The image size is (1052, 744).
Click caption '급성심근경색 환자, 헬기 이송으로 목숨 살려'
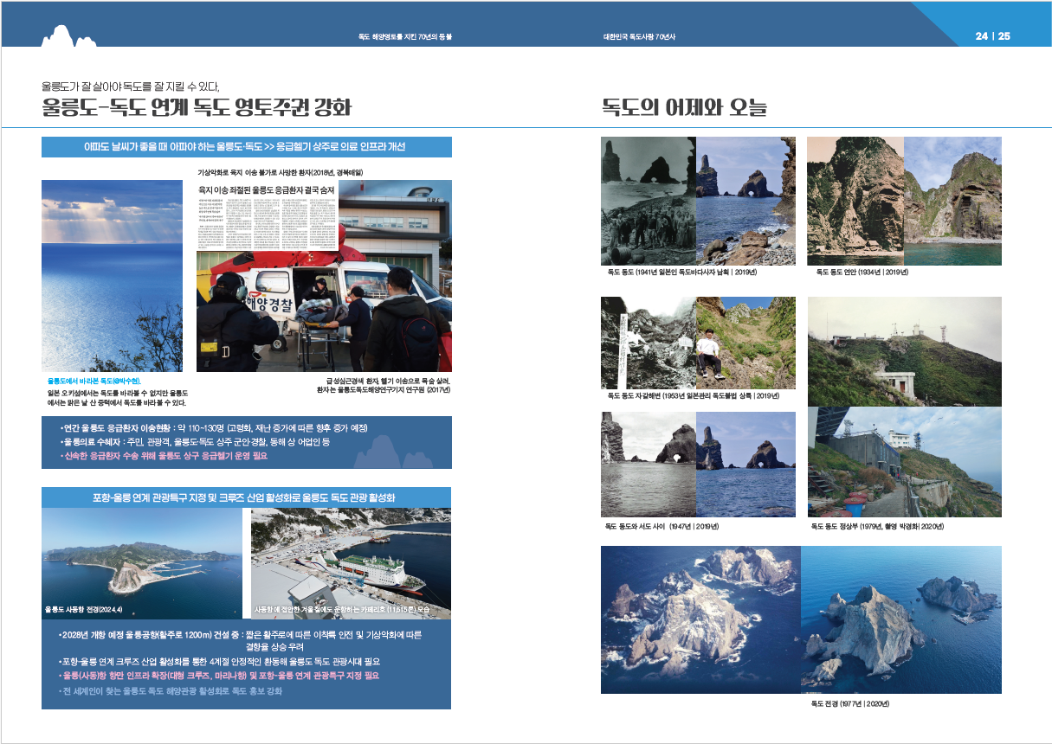(x=388, y=380)
